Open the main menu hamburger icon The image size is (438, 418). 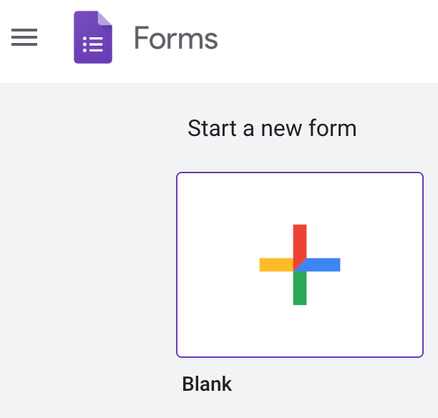(24, 37)
